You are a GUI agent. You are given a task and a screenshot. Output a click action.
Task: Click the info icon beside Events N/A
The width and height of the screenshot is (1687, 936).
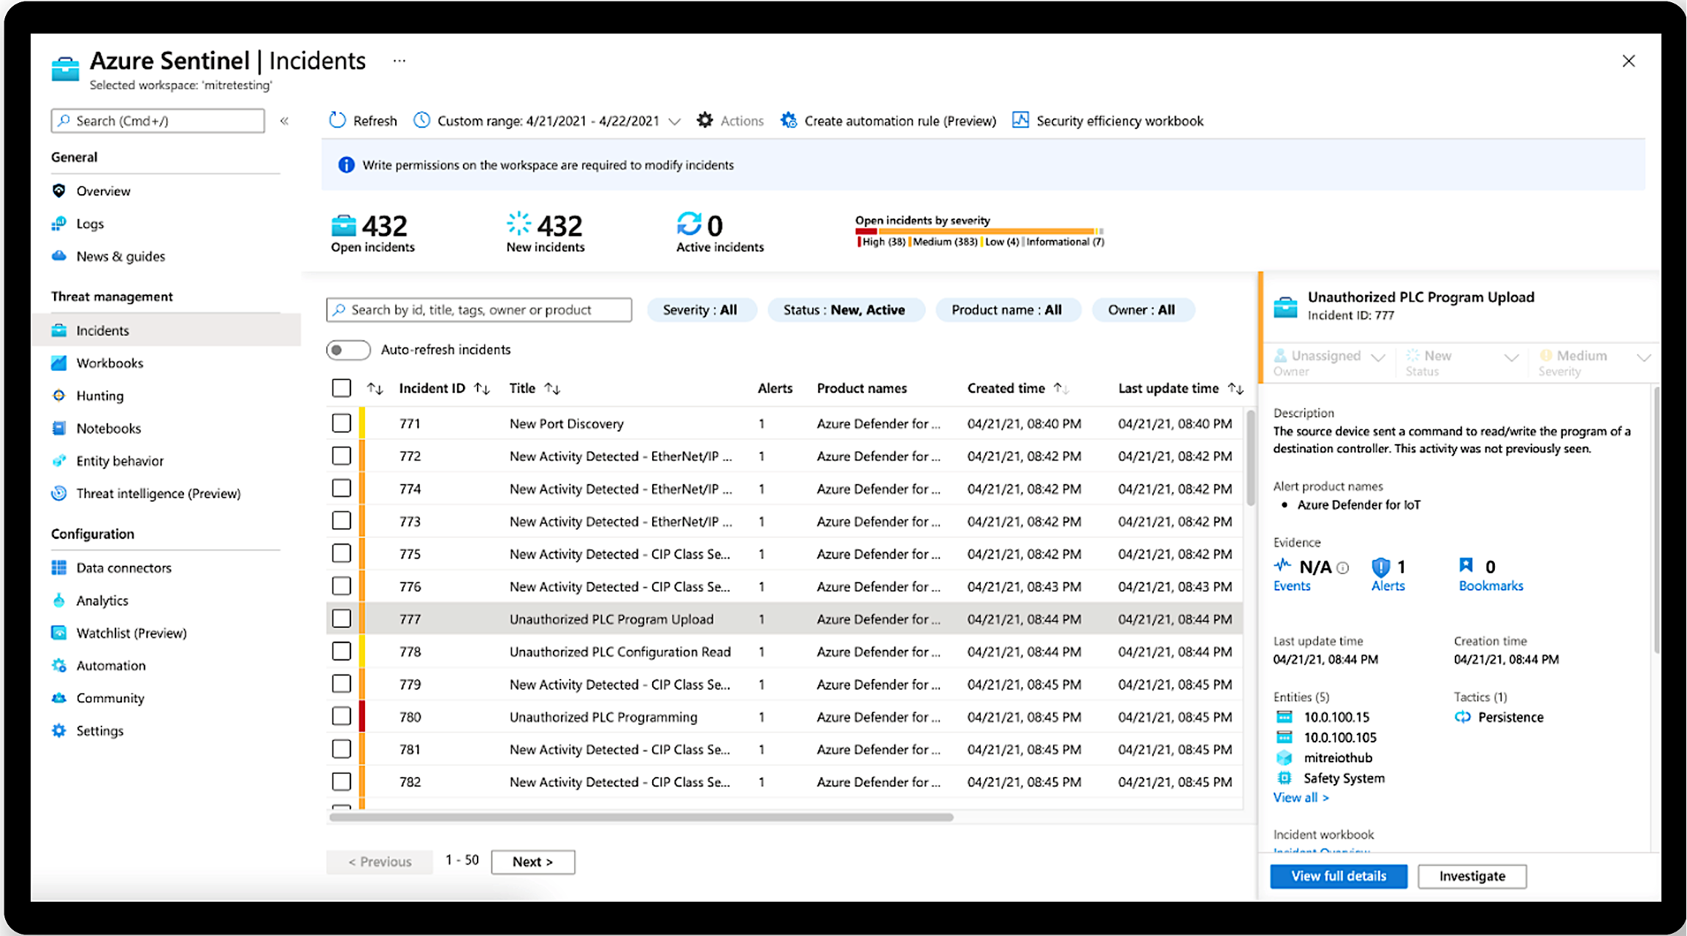coord(1342,567)
